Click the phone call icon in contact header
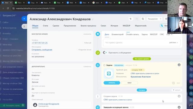Viewport: 193px width, 109px height. [x=131, y=19]
